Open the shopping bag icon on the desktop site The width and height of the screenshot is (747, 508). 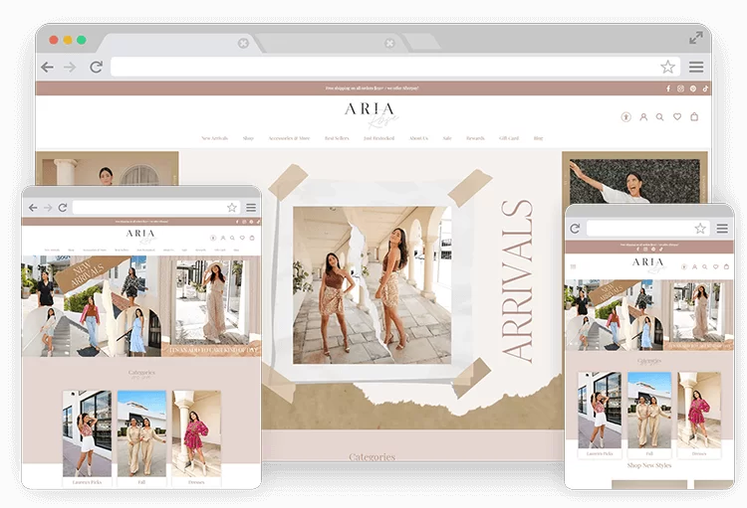694,117
